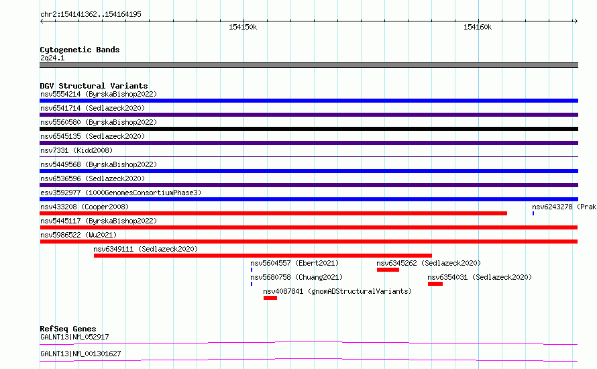
Task: Click the purple nsv6536596 variant bar
Action: coord(309,185)
